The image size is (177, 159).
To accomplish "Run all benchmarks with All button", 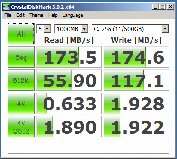I will (x=21, y=34).
